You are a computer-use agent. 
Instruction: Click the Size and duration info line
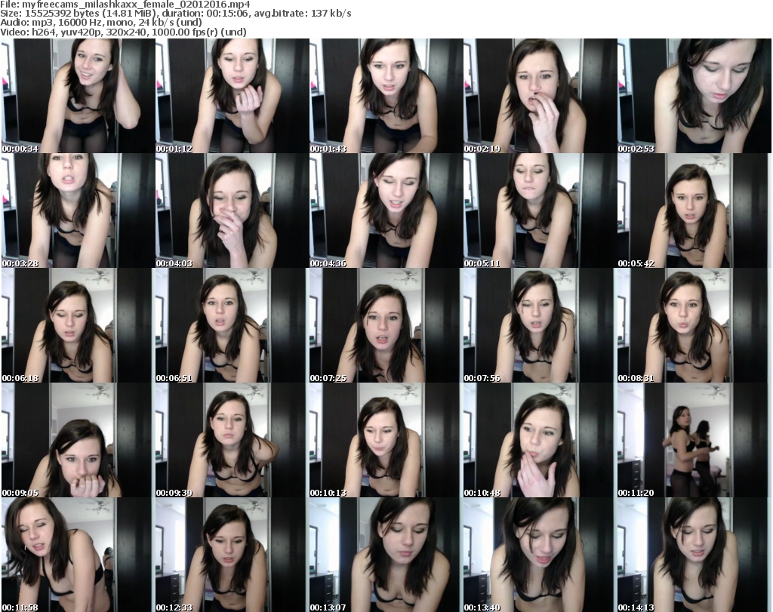point(175,14)
